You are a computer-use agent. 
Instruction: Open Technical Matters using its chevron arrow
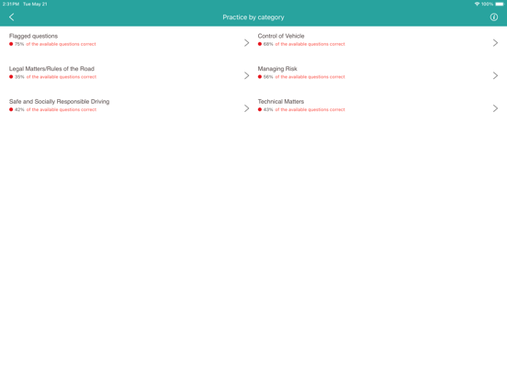pyautogui.click(x=495, y=108)
